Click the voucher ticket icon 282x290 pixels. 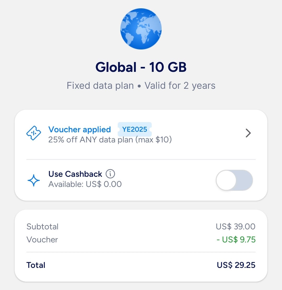[x=34, y=134]
